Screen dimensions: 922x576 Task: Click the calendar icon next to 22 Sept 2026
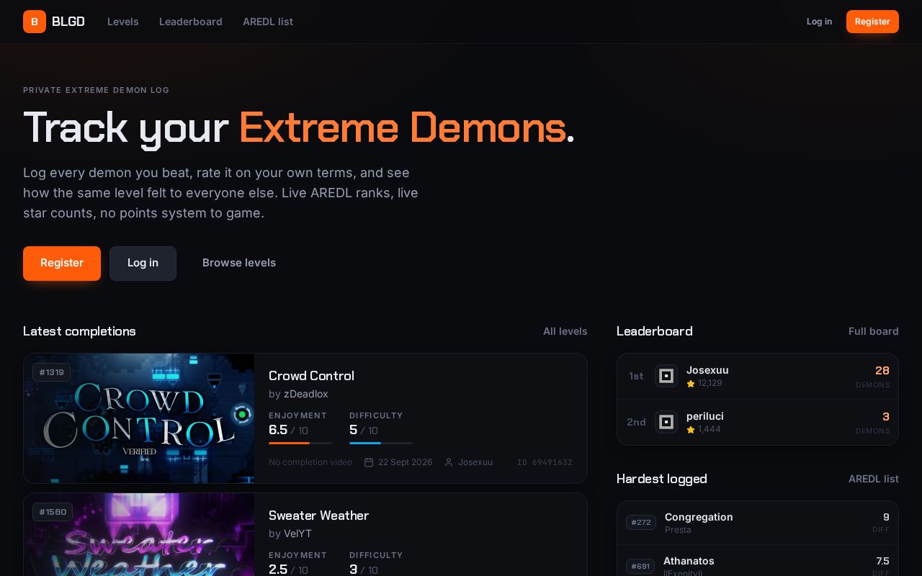coord(369,462)
